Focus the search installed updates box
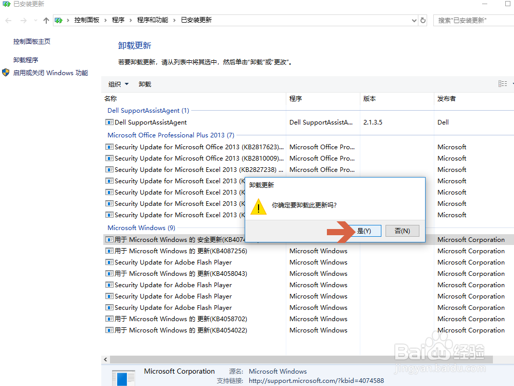Viewport: 514px width, 386px height. point(473,21)
